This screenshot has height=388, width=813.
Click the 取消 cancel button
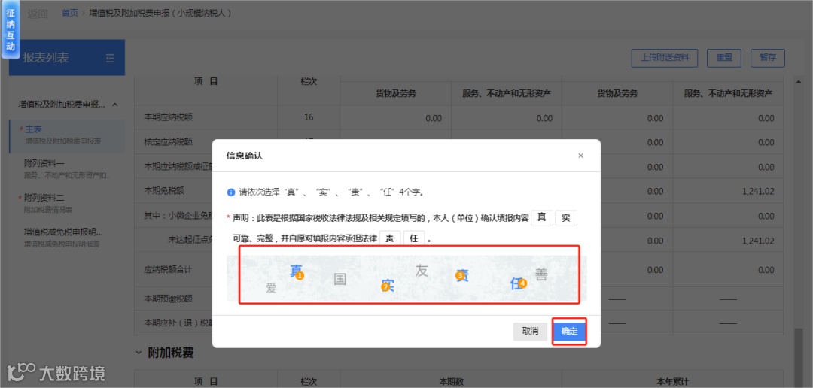click(530, 332)
